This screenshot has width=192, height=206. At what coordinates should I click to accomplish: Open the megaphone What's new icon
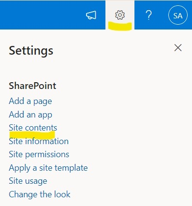(x=91, y=15)
